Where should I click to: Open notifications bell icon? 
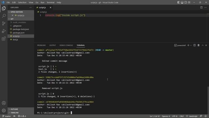[x=205, y=116]
